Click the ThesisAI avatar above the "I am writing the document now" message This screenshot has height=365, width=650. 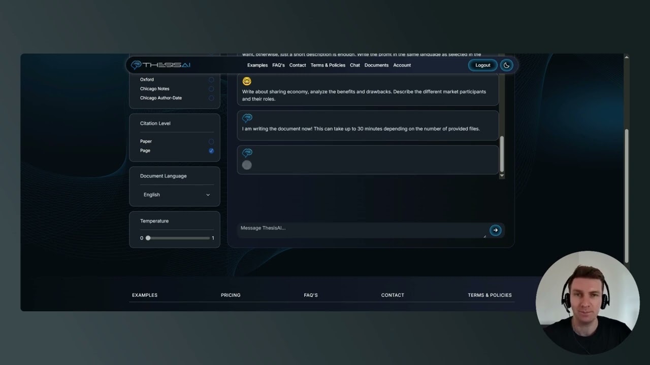[x=247, y=118]
